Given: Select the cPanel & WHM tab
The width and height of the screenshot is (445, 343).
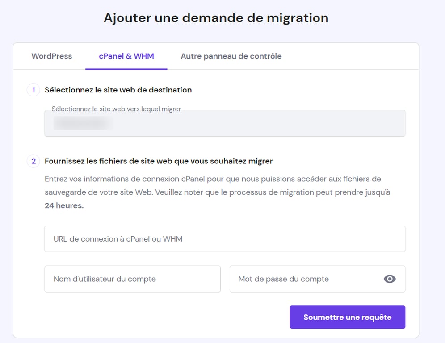Looking at the screenshot, I should point(126,56).
